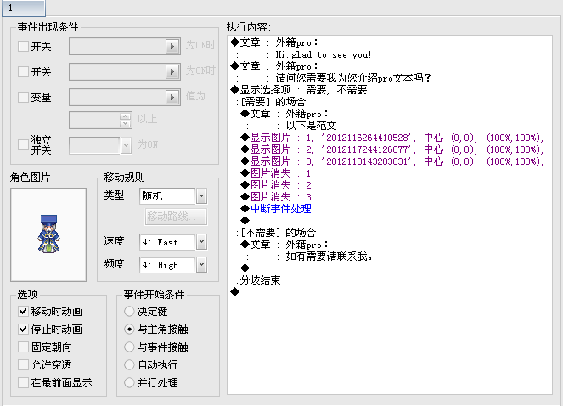Enable the 变量 condition checkbox
Image resolution: width=563 pixels, height=406 pixels.
click(x=23, y=97)
